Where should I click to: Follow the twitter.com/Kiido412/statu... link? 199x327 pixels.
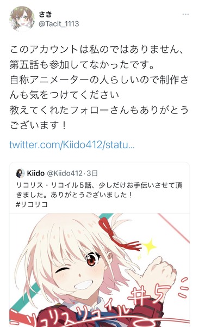72,144
